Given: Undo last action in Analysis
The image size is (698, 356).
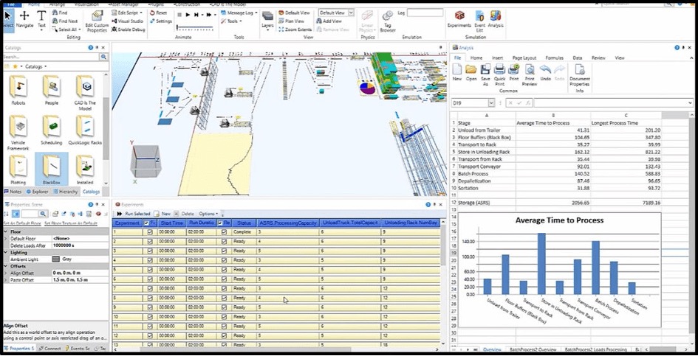Looking at the screenshot, I should coord(545,72).
